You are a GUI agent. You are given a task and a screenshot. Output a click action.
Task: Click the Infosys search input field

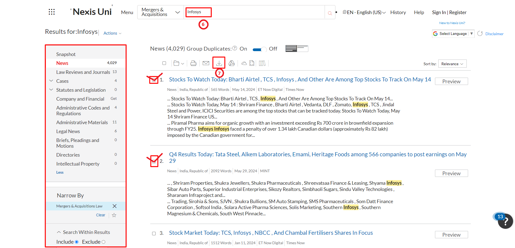[254, 12]
